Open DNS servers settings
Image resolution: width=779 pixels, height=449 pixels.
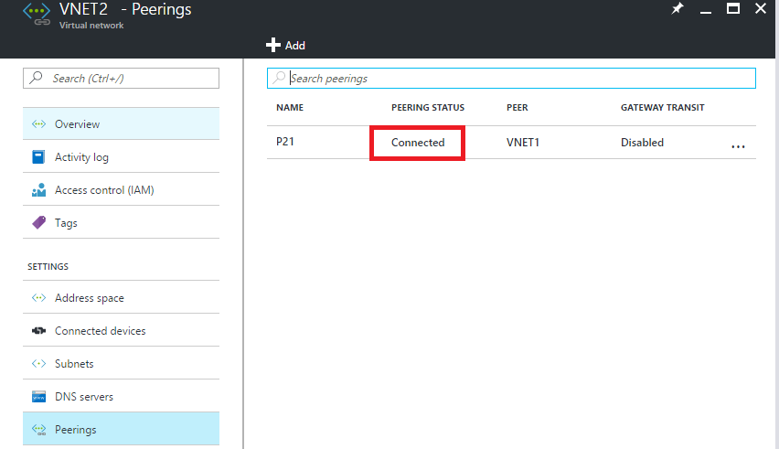tap(122, 396)
